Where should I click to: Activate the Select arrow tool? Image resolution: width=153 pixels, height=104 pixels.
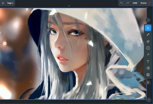point(148,28)
